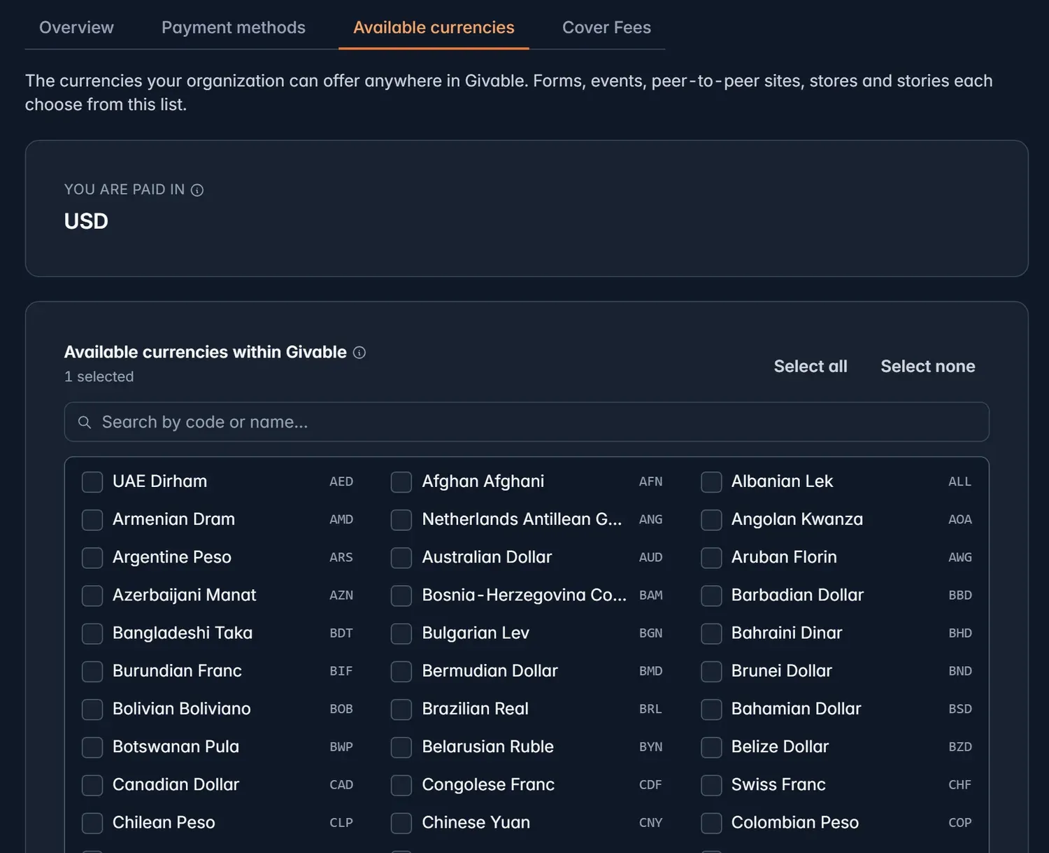
Task: Enable the Canadian Dollar checkbox
Action: pos(92,785)
